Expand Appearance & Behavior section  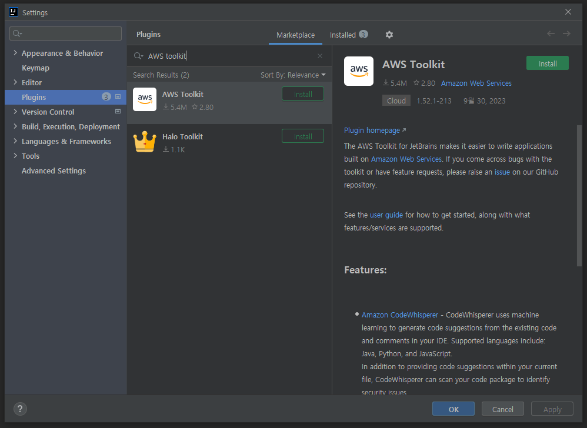click(15, 53)
